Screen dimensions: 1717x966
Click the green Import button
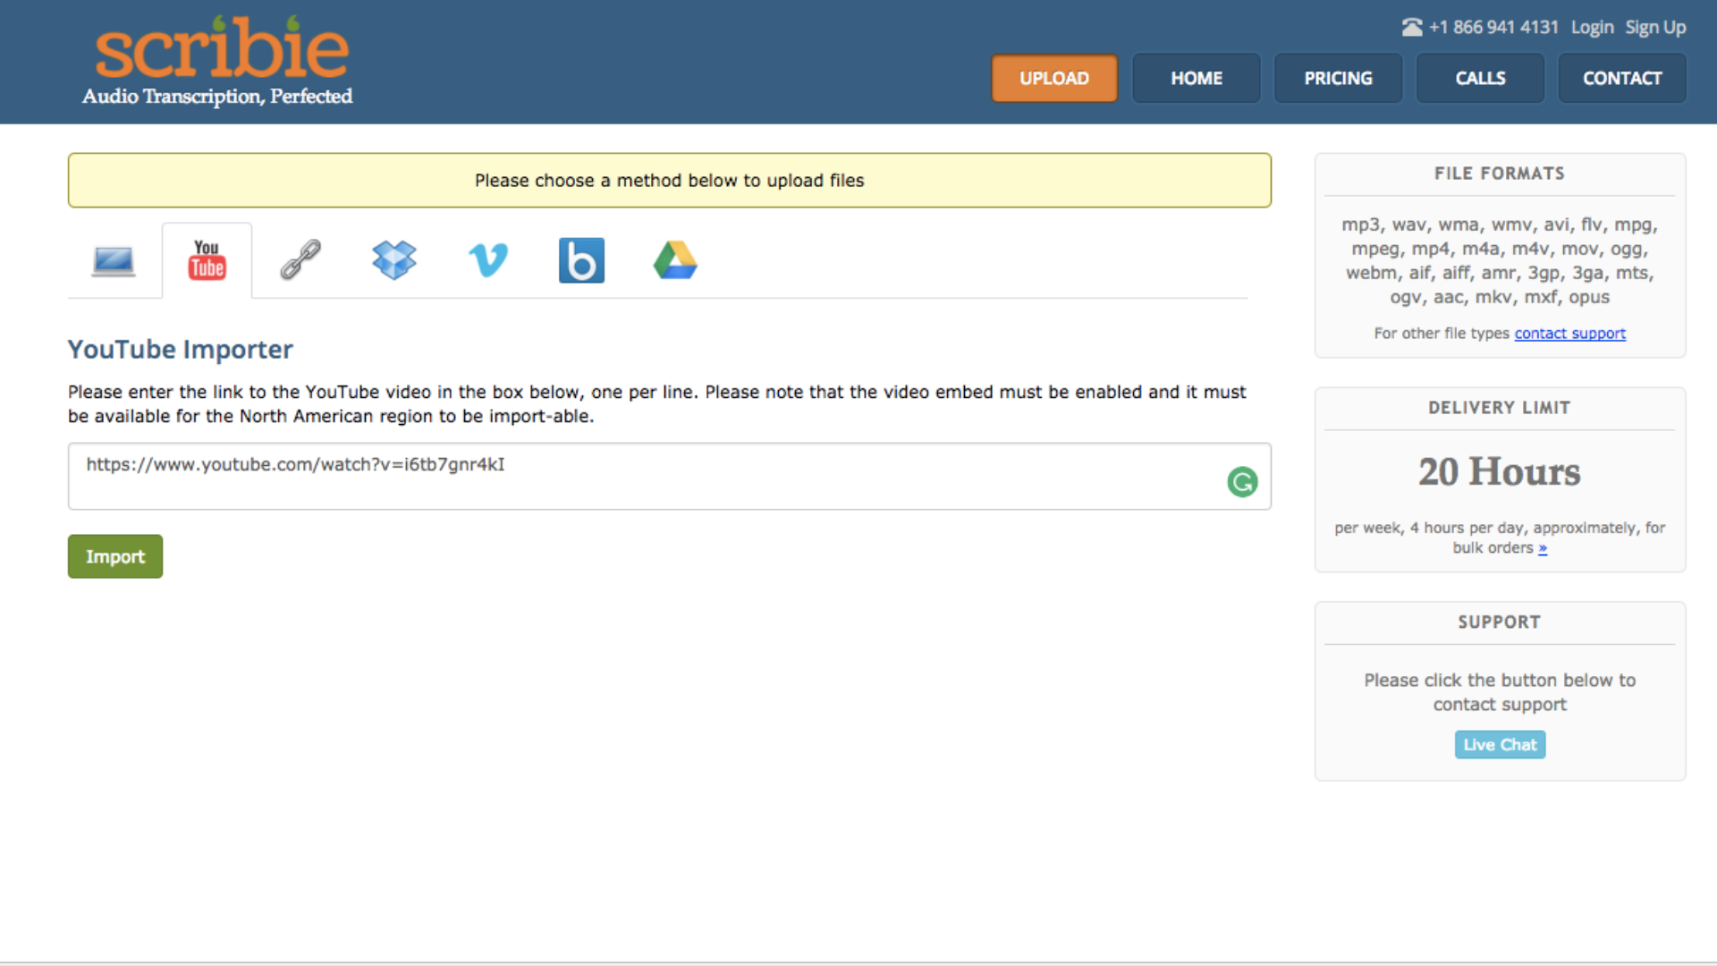(115, 556)
